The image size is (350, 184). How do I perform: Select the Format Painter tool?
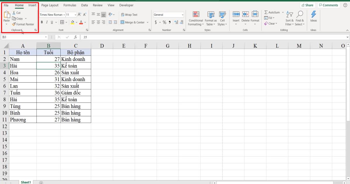[23, 24]
